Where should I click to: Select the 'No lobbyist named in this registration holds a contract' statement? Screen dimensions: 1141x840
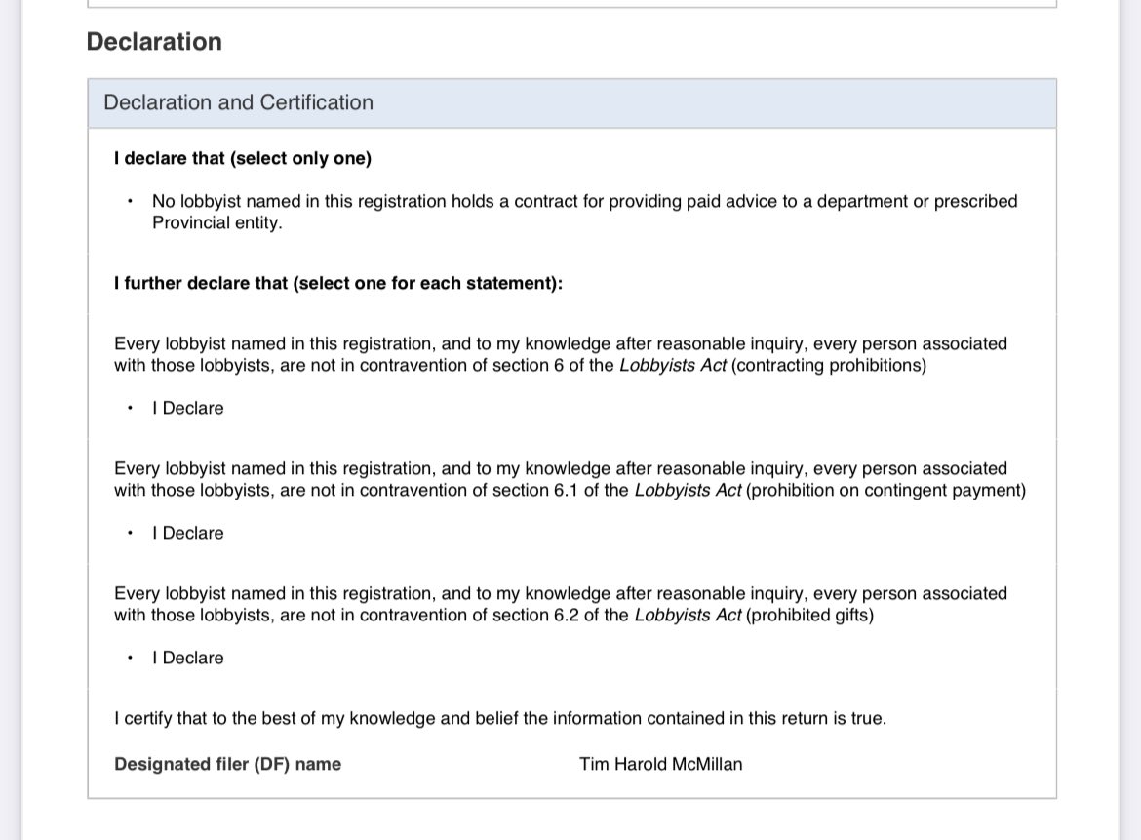[x=584, y=212]
